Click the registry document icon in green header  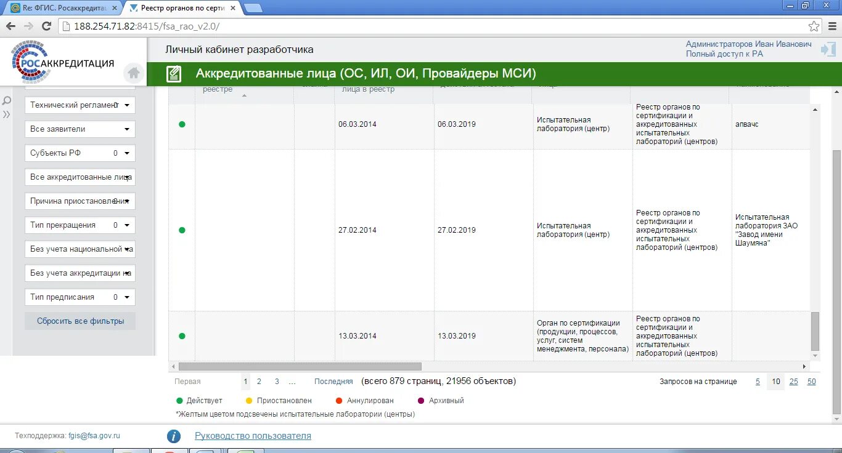(174, 74)
